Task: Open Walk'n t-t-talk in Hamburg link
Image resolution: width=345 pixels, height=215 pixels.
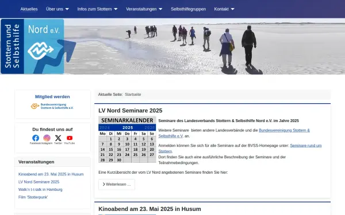Action: pyautogui.click(x=40, y=190)
